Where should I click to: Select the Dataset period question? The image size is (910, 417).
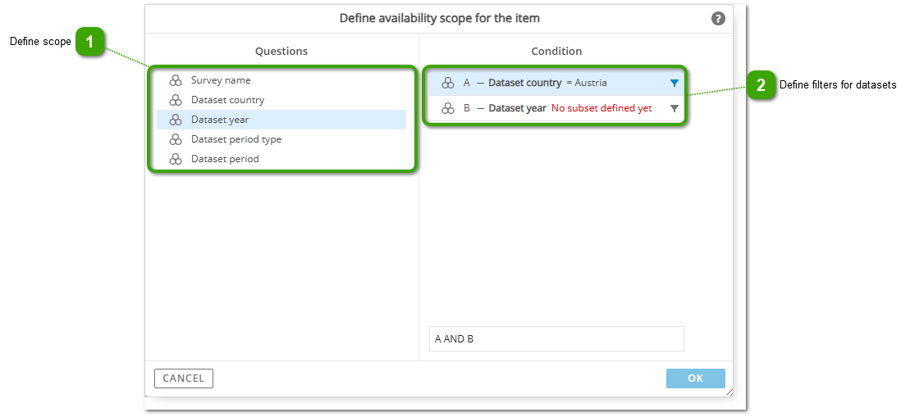281,159
